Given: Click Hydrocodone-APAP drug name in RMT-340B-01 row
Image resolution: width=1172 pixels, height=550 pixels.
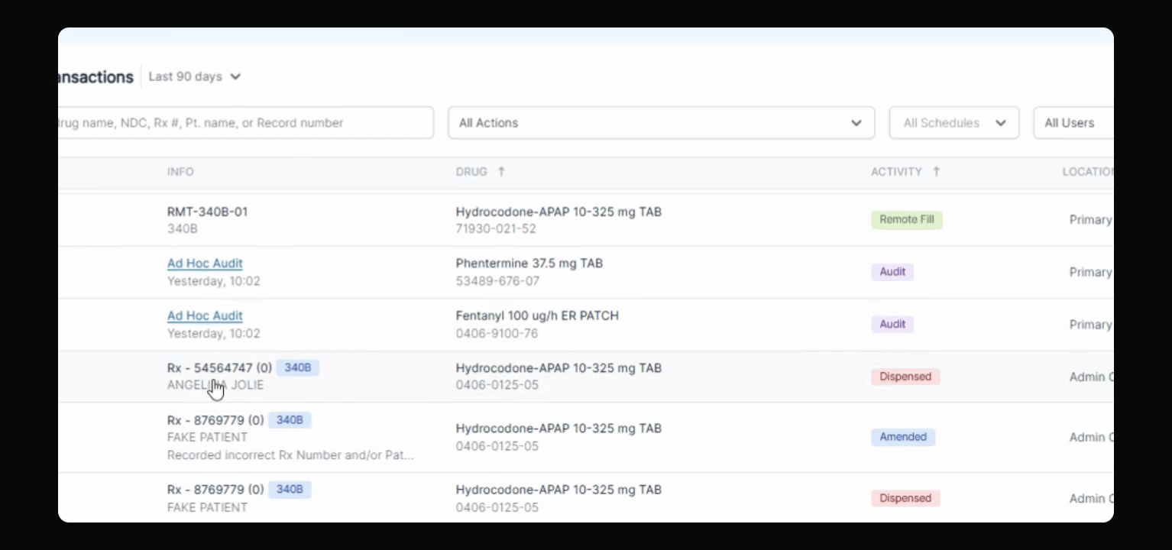Looking at the screenshot, I should 558,212.
